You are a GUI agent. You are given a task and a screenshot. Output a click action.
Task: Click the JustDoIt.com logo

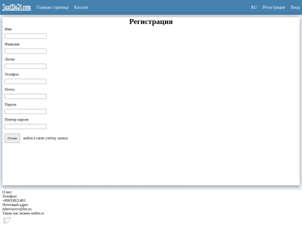click(x=17, y=7)
